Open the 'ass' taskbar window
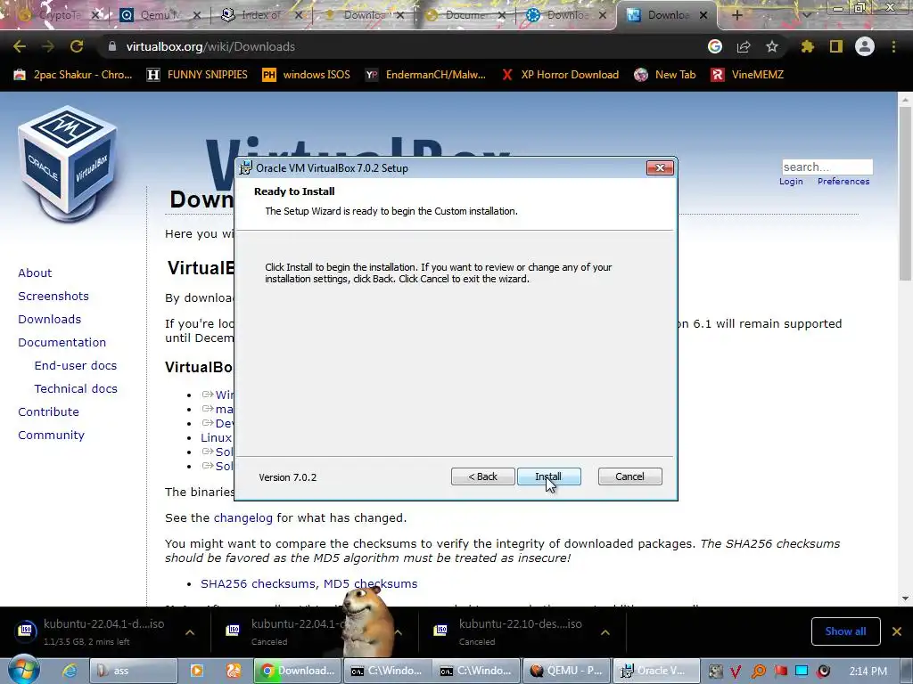913x684 pixels. [x=134, y=671]
